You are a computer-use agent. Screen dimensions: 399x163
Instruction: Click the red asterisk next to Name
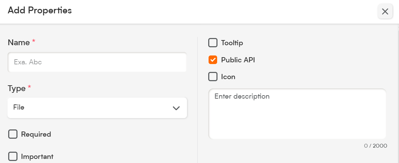click(34, 41)
